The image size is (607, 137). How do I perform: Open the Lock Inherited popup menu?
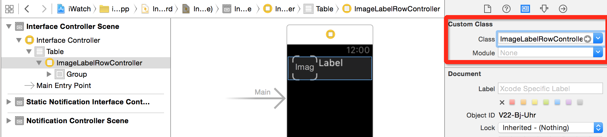550,128
